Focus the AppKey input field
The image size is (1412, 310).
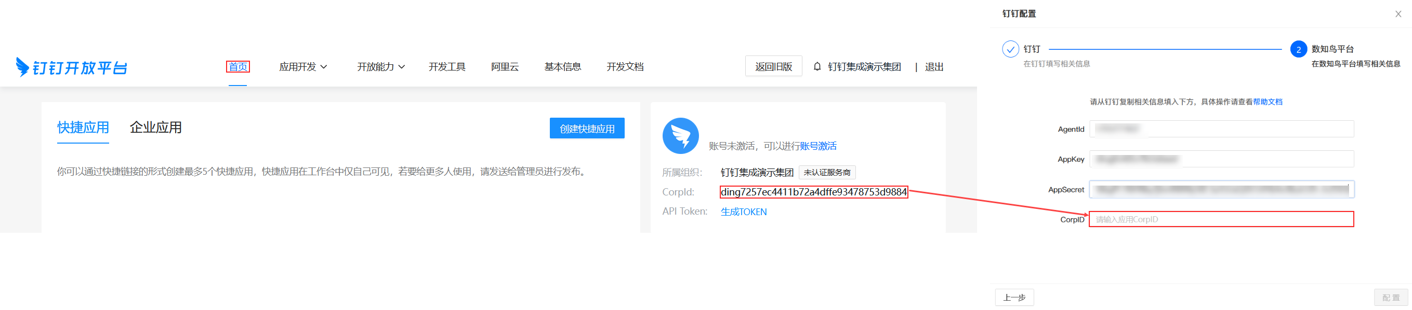1221,159
